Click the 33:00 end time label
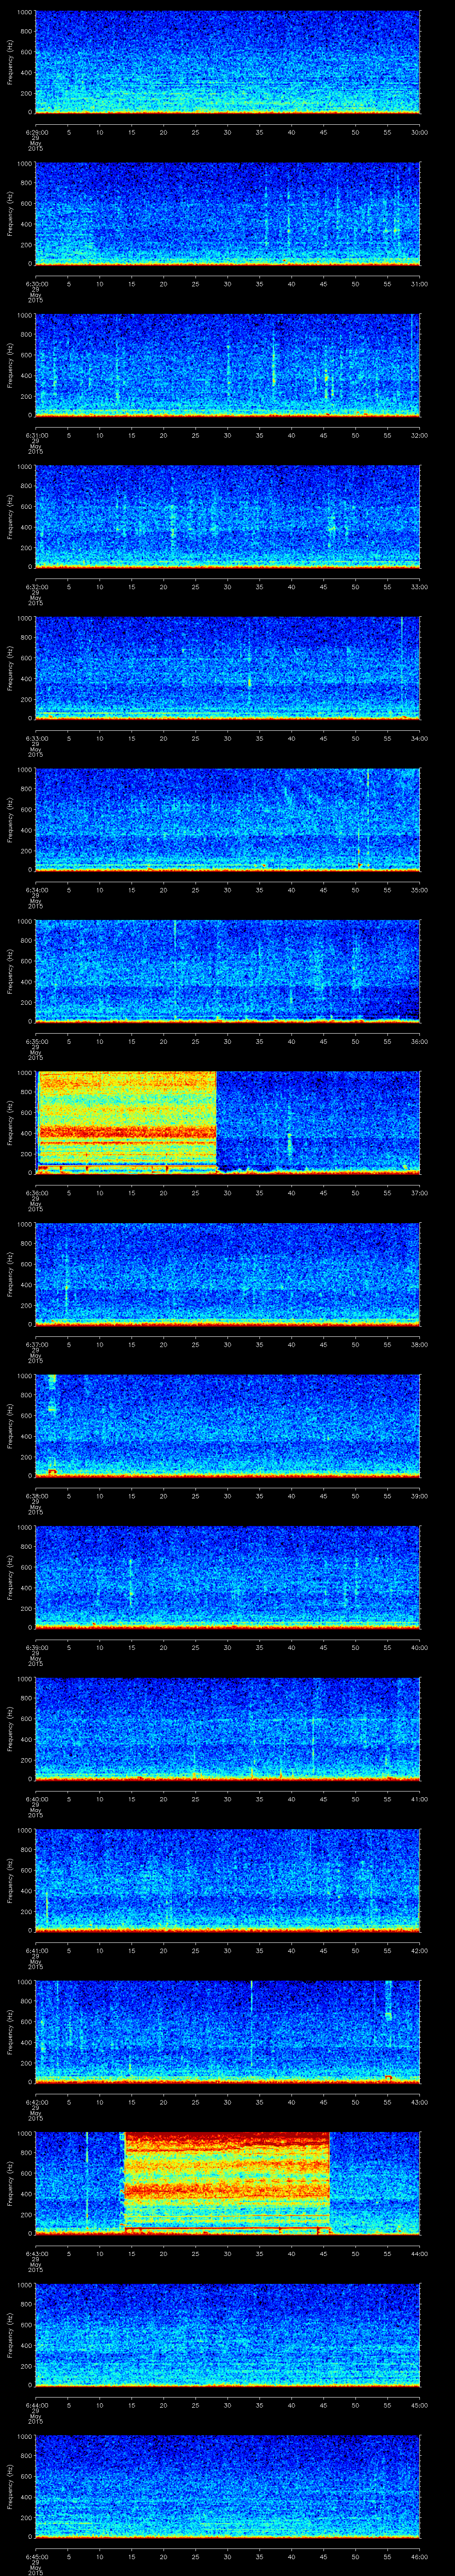The image size is (455, 2576). tap(419, 586)
